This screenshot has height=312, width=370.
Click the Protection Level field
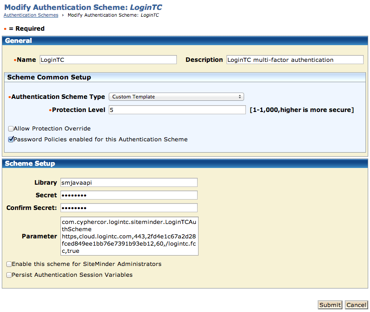click(177, 110)
